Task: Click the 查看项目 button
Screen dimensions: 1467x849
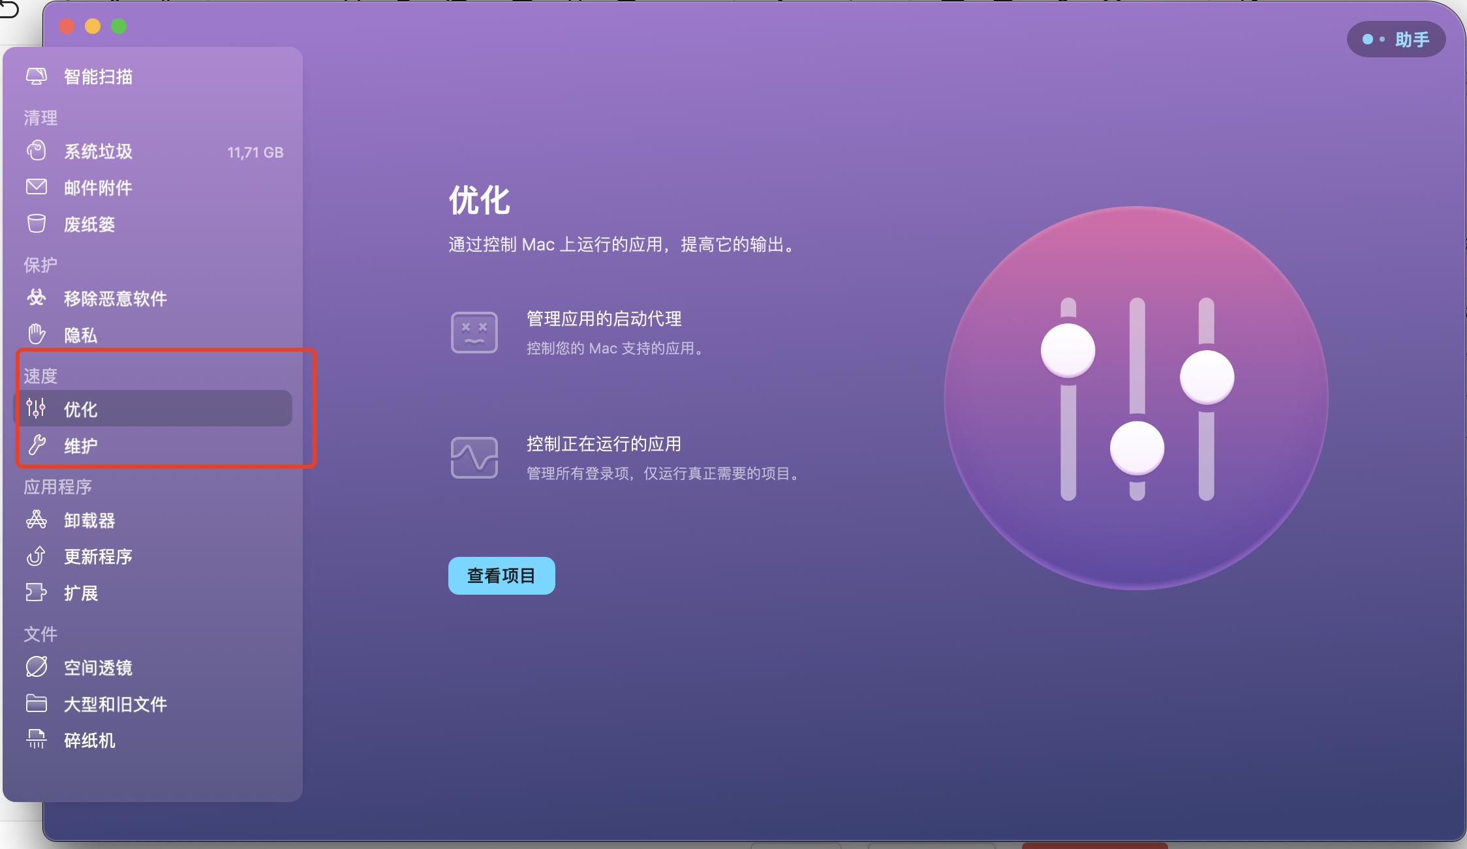Action: [x=501, y=576]
